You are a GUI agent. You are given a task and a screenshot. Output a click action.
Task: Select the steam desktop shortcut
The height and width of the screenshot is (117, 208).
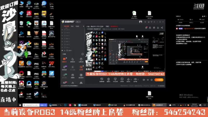click(x=36, y=94)
